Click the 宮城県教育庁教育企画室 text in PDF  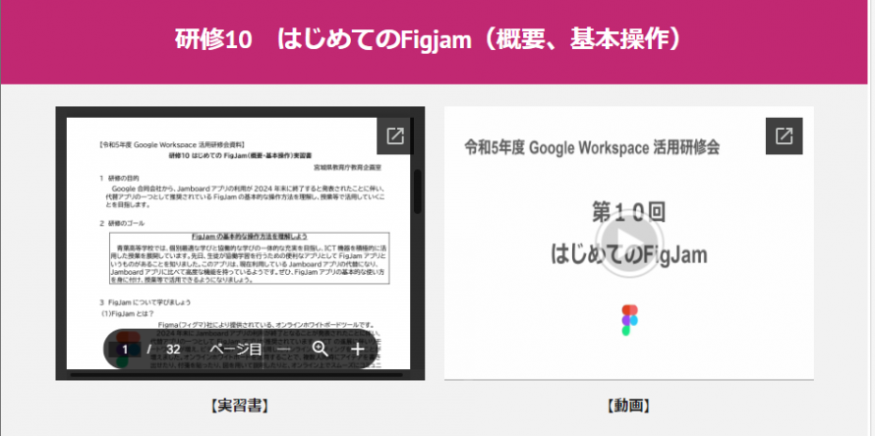click(x=348, y=166)
